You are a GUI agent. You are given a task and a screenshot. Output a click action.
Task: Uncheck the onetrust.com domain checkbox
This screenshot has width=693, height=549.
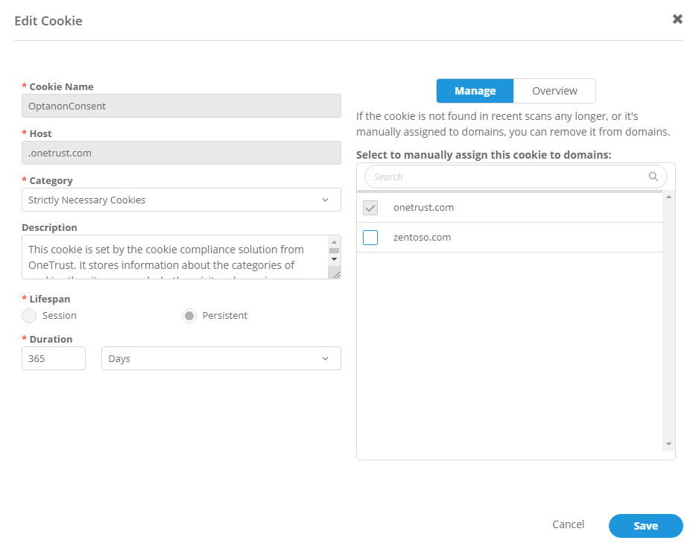[370, 208]
